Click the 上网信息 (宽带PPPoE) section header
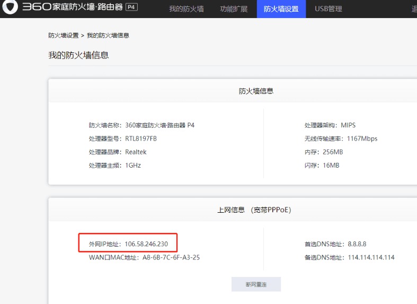 click(254, 210)
